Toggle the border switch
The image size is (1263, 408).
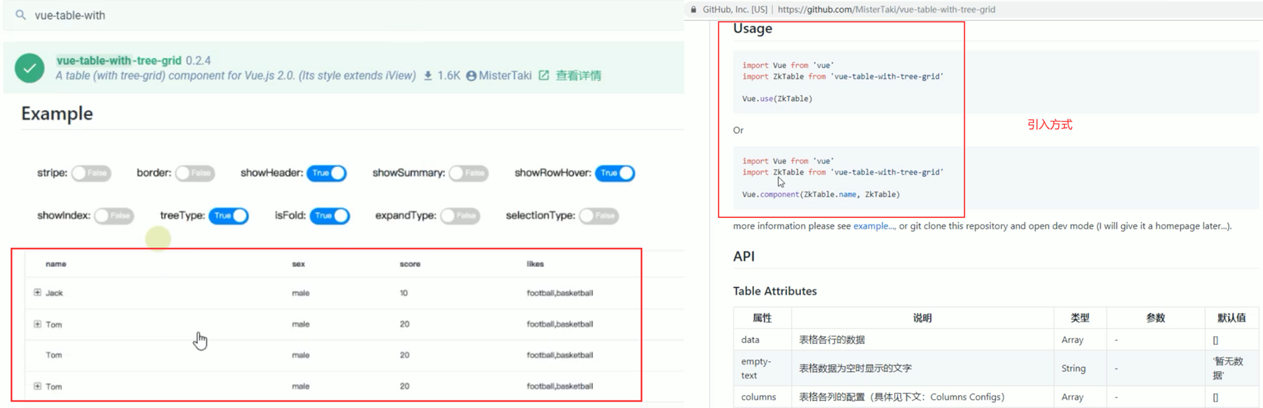pyautogui.click(x=194, y=173)
